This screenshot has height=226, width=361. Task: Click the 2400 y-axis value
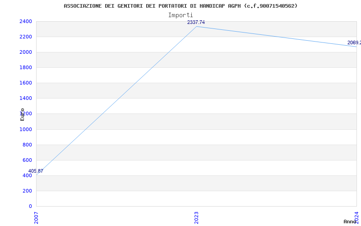point(26,21)
